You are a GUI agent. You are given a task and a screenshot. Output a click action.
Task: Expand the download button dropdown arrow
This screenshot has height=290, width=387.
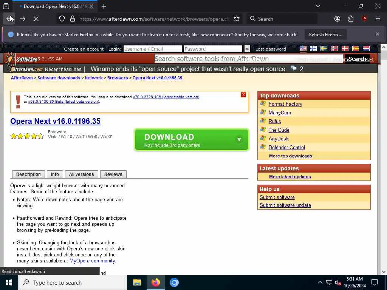click(239, 140)
